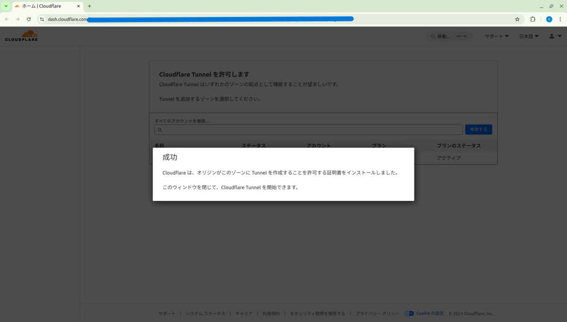
Task: Restore the browser window size
Action: pos(551,6)
